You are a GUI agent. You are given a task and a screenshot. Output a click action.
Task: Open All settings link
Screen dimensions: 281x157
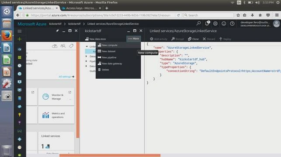[66, 77]
